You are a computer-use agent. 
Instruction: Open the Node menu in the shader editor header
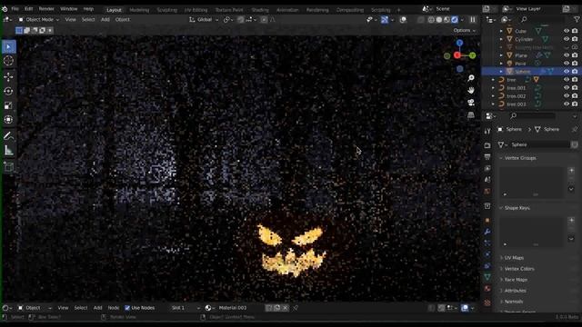coord(114,308)
